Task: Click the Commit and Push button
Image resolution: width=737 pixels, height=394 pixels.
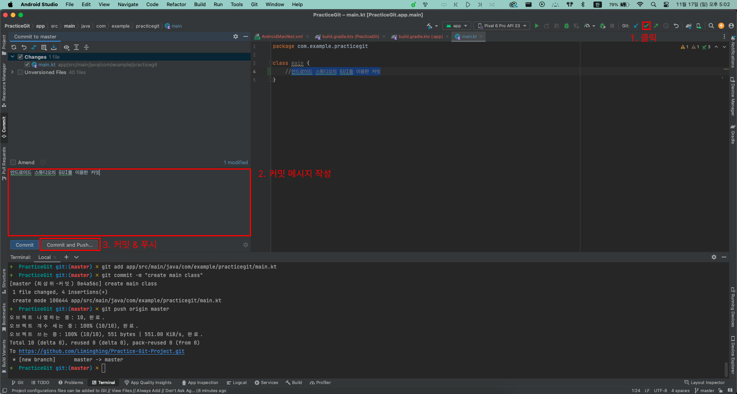Action: [69, 245]
